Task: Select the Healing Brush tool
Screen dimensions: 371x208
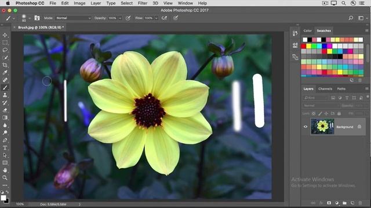Action: tap(5, 80)
